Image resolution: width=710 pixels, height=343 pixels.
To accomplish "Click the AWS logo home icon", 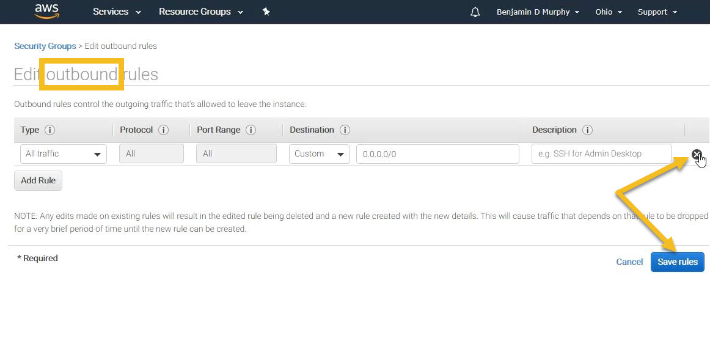I will (46, 12).
